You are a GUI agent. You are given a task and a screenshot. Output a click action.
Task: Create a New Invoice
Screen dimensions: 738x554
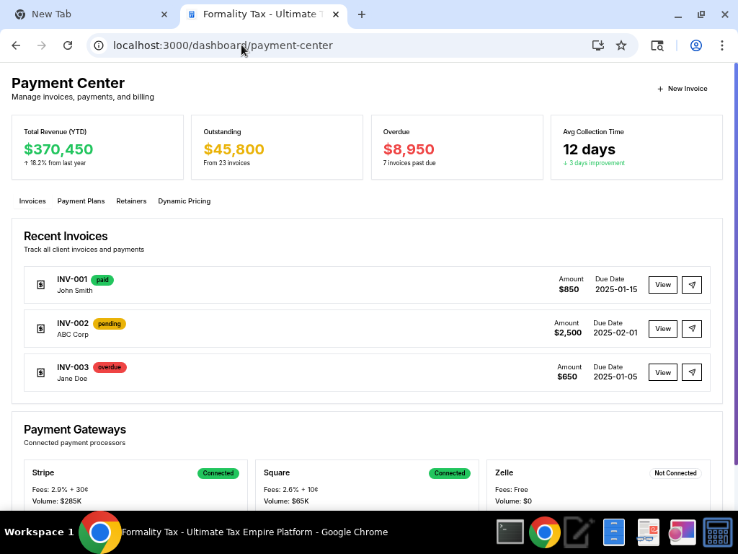click(682, 89)
